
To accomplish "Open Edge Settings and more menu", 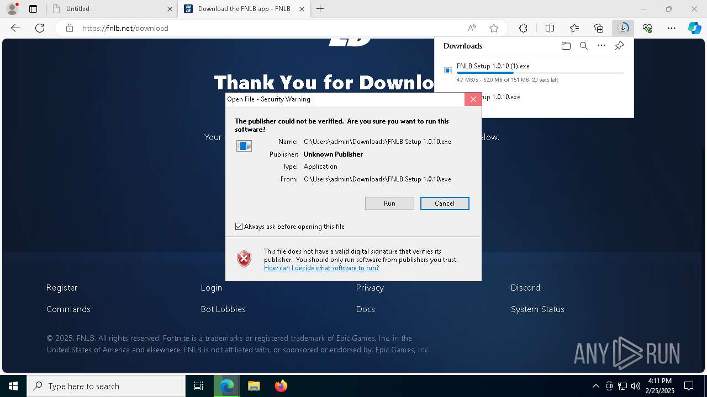I will pos(672,28).
